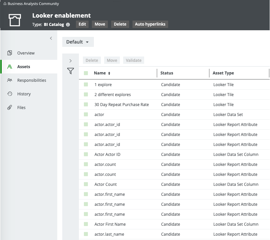Click the Name column sort arrow
The image size is (270, 240).
(109, 73)
